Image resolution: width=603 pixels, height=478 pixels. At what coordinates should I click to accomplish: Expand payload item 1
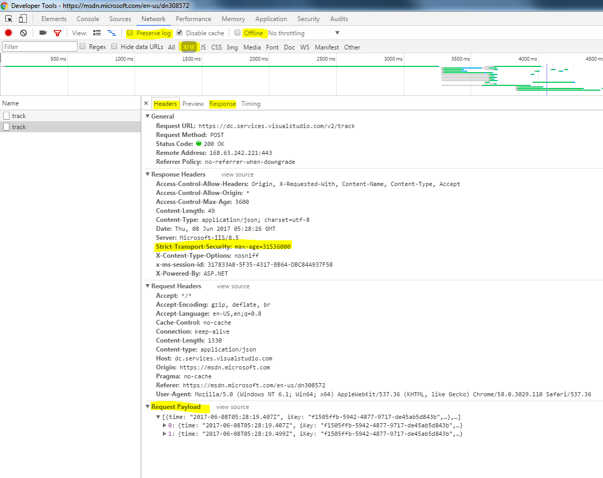pos(164,434)
